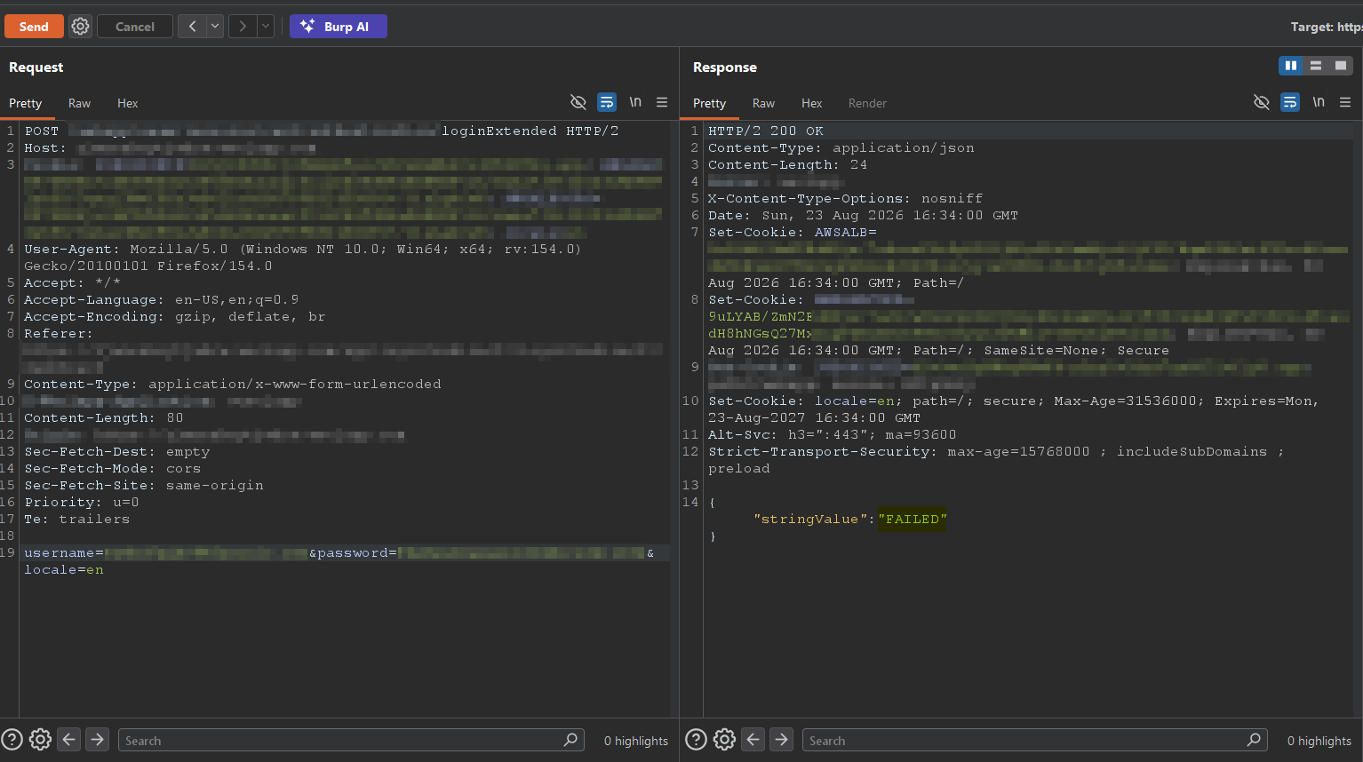Open search settings gear below Response
1363x762 pixels.
724,739
